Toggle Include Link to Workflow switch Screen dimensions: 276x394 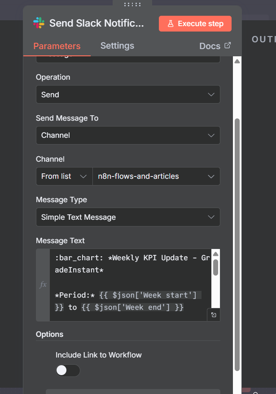point(68,370)
